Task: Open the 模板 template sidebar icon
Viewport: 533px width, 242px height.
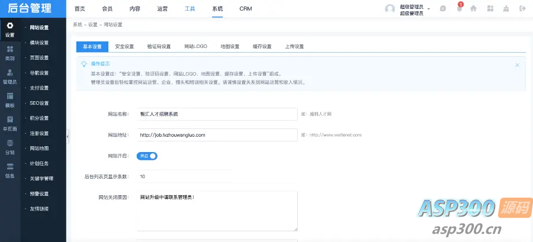Action: pos(9,99)
